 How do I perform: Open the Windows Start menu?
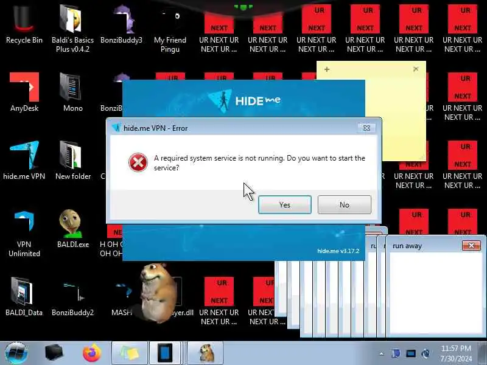[x=16, y=353]
